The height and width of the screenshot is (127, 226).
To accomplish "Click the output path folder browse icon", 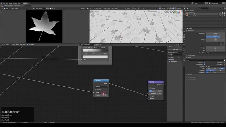I will click(224, 60).
